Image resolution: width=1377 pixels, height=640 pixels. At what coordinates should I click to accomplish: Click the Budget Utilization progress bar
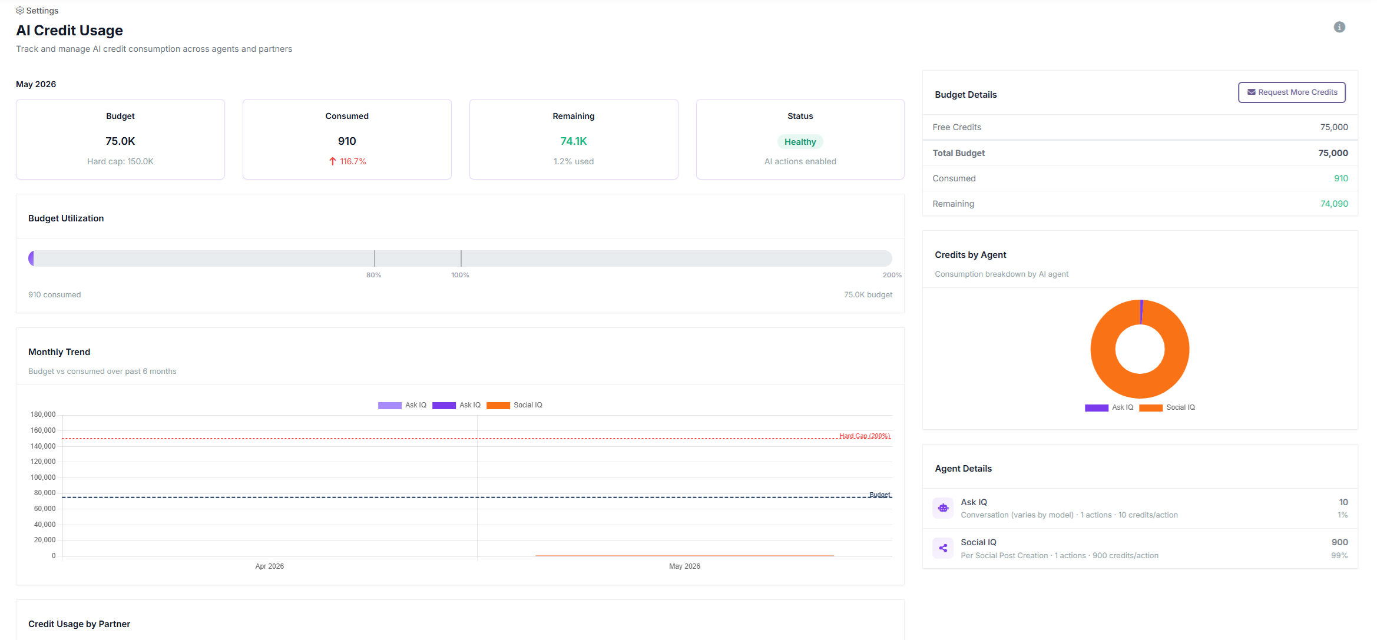coord(460,258)
